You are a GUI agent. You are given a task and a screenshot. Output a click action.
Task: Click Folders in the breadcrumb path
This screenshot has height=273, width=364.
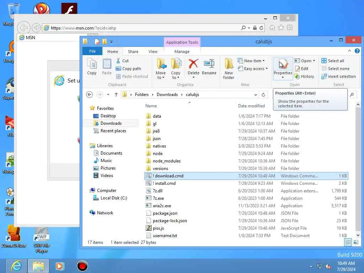coord(141,95)
